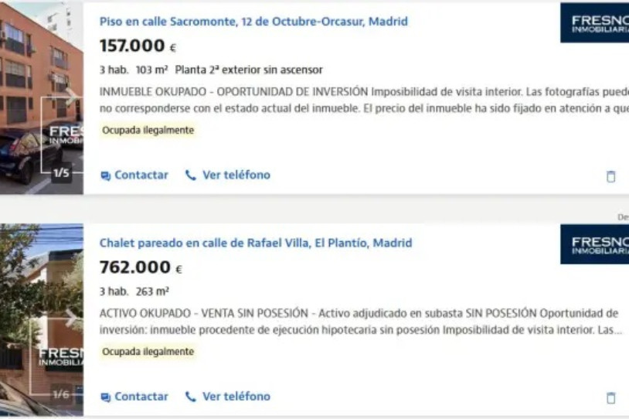Click 'Ocupada ilegalmente' tag on the Sacromonte flat
This screenshot has width=629, height=419.
point(148,131)
